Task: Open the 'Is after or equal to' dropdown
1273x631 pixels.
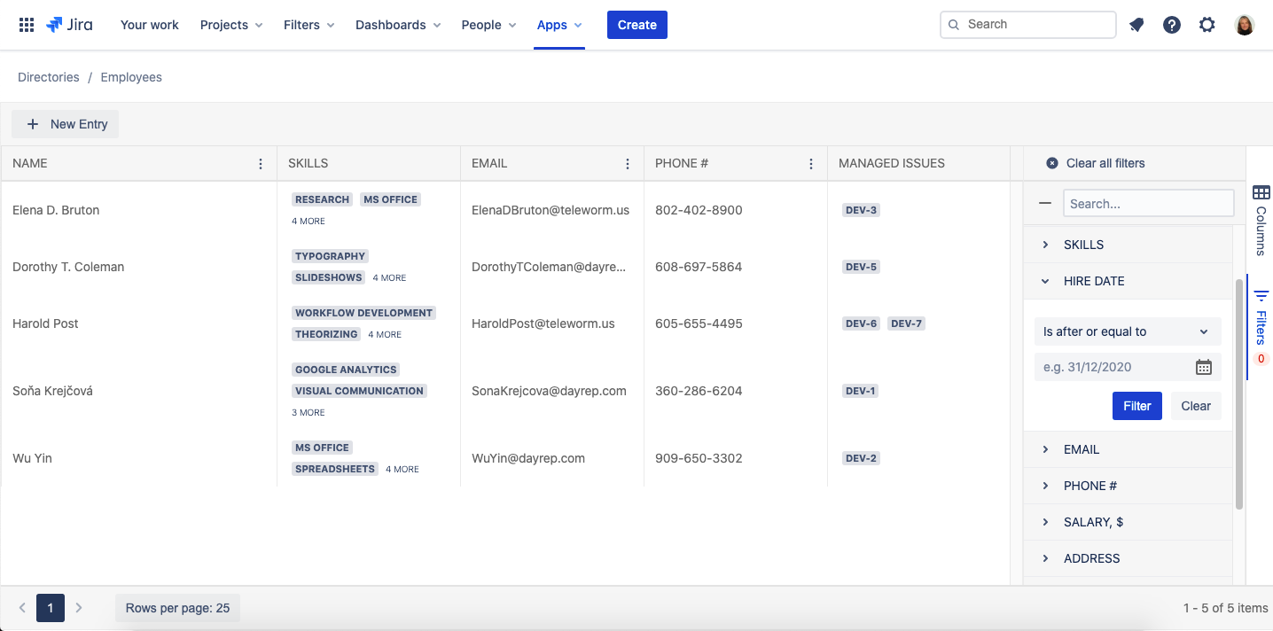Action: tap(1127, 331)
